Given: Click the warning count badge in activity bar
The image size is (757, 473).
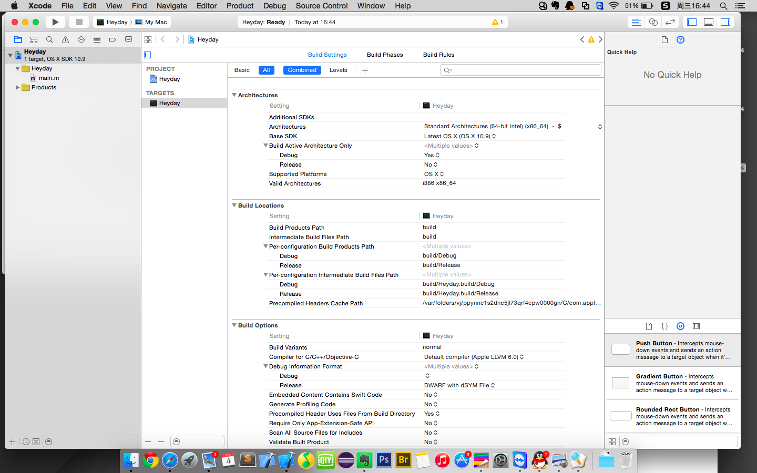Looking at the screenshot, I should coord(497,22).
